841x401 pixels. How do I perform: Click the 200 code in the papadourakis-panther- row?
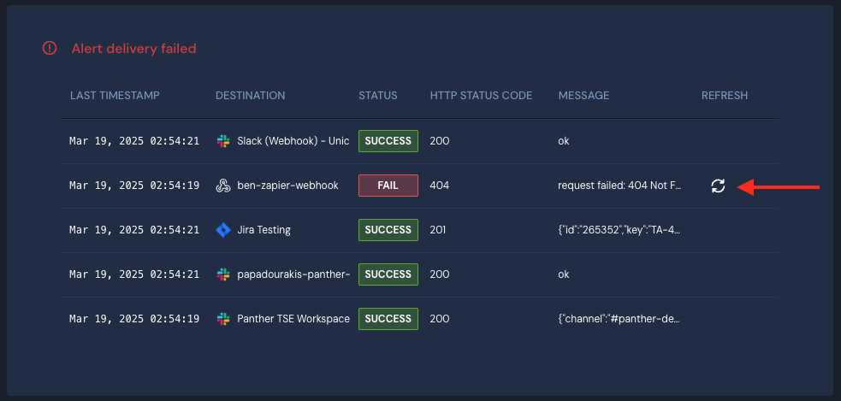(x=440, y=274)
